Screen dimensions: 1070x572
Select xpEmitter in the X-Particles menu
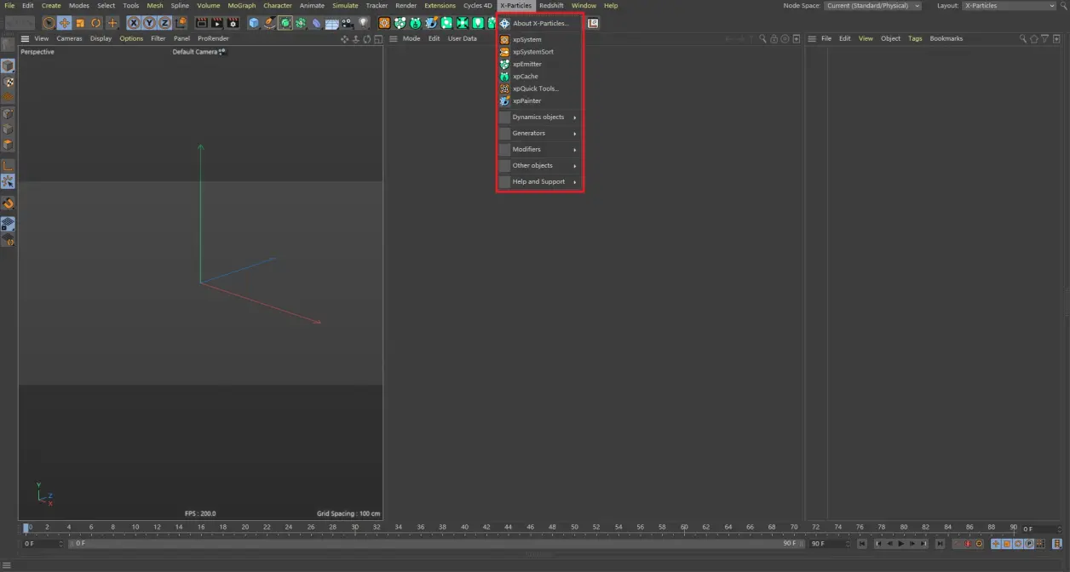click(526, 64)
